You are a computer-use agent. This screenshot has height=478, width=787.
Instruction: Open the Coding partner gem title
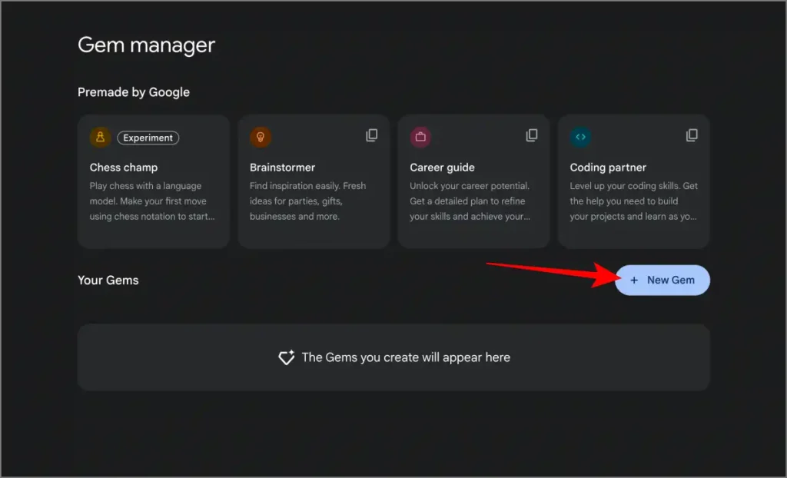click(608, 168)
